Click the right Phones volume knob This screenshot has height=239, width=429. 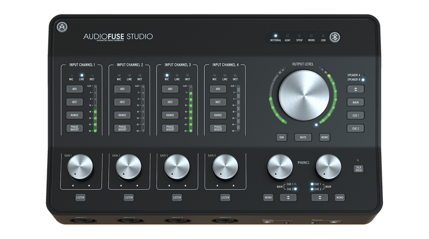pyautogui.click(x=328, y=167)
